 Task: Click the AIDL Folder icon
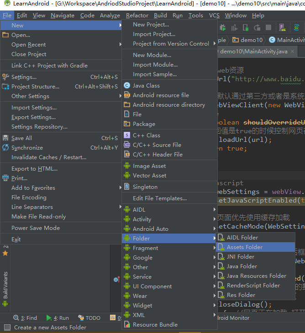click(221, 237)
